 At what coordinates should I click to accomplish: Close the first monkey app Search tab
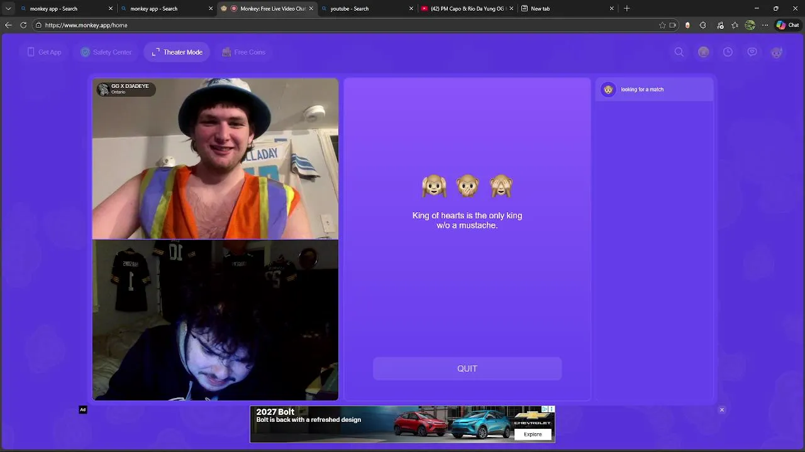click(111, 9)
